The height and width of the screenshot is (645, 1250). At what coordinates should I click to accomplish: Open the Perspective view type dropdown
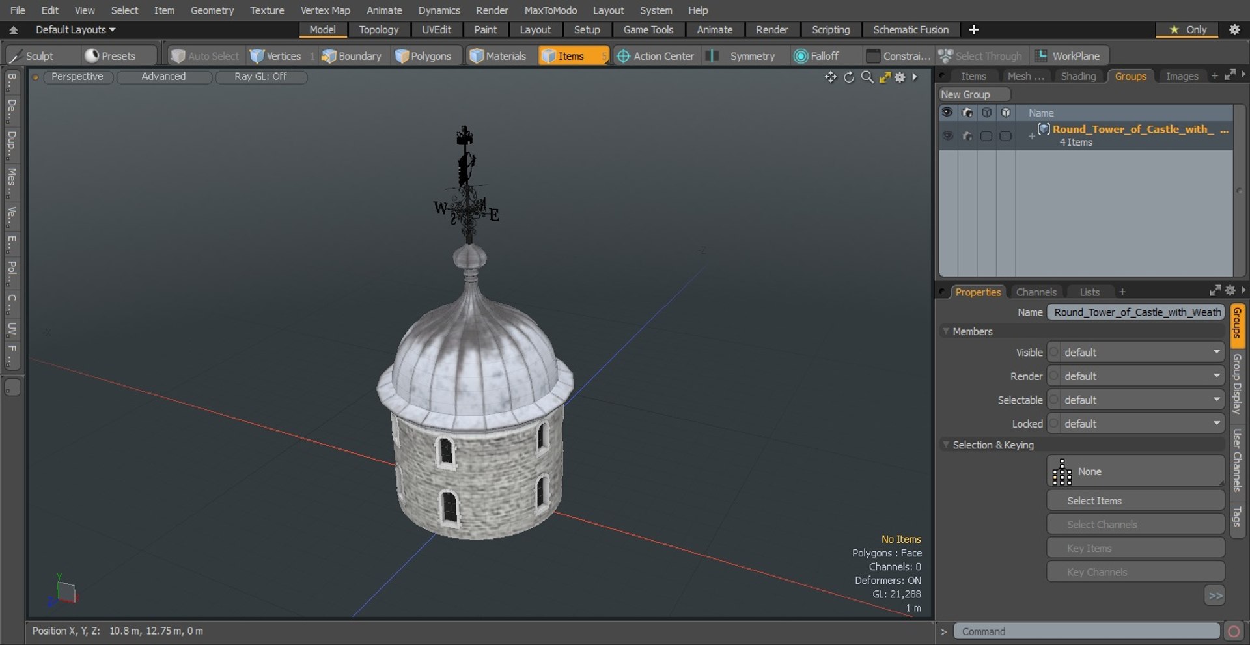coord(77,77)
